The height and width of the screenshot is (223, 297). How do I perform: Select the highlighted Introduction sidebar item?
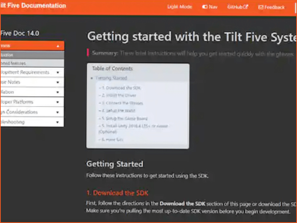tap(32, 55)
